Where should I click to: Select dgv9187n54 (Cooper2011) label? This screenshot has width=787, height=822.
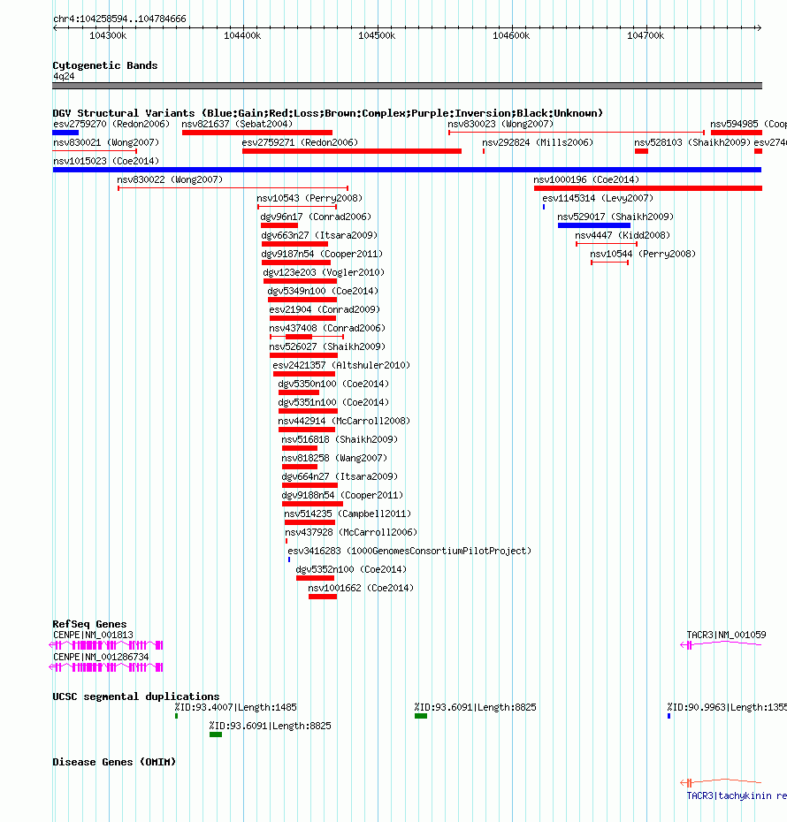(x=322, y=255)
